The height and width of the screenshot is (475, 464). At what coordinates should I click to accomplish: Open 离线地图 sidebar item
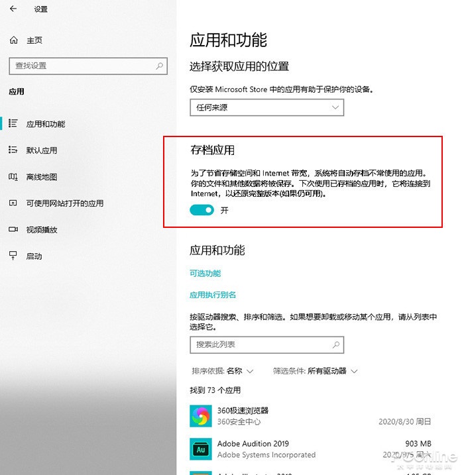(x=42, y=177)
